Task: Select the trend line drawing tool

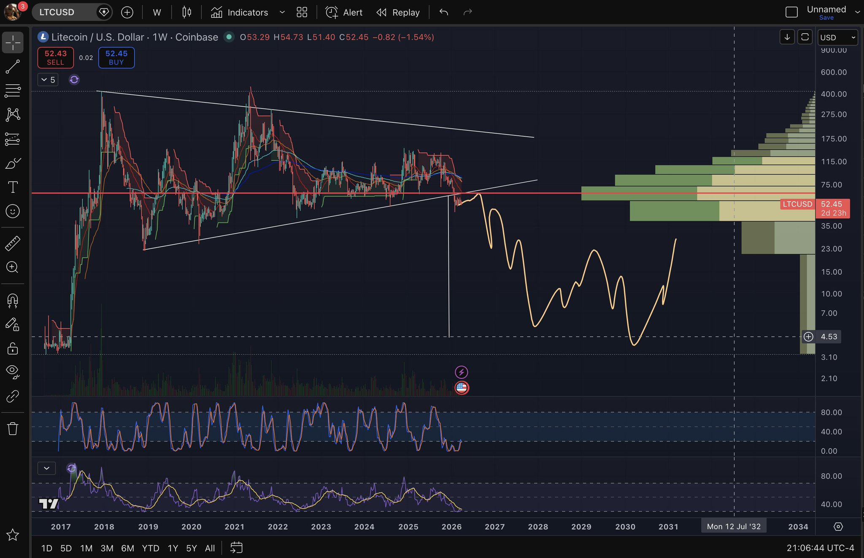Action: pyautogui.click(x=13, y=67)
